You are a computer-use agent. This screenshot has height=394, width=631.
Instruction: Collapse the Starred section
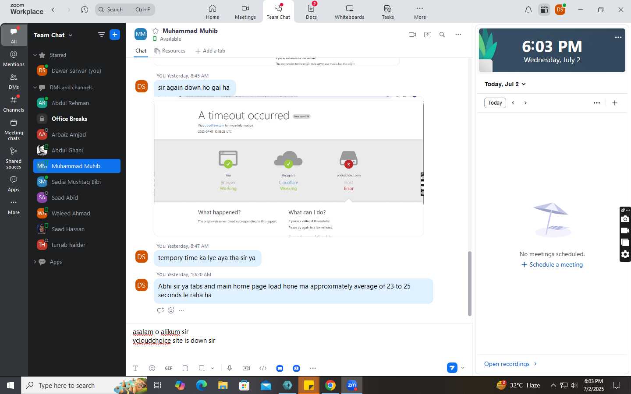pyautogui.click(x=35, y=55)
